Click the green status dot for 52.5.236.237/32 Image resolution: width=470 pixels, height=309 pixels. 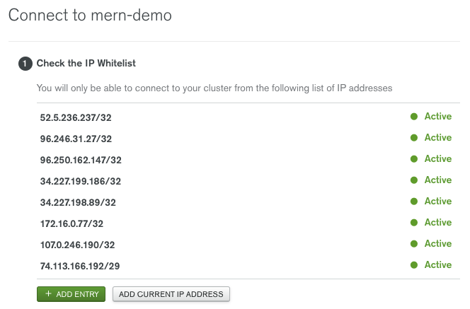point(414,117)
